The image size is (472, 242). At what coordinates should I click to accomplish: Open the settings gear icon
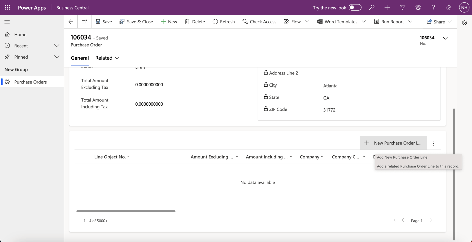[418, 7]
